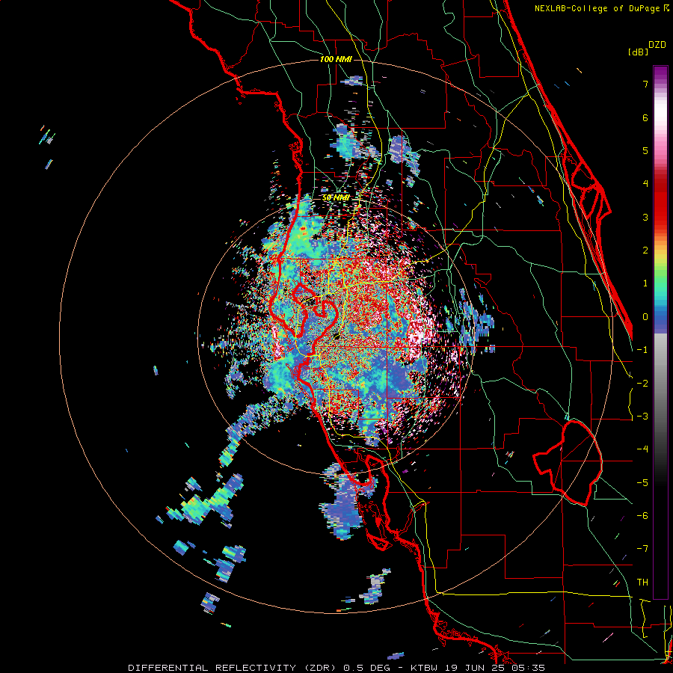The height and width of the screenshot is (673, 673).
Task: Click the purple top of the color bar
Action: click(660, 73)
